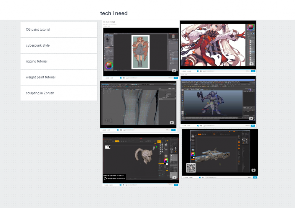Screen dimensions: 295x208
Task: Click the "Clip Studio Paint" video title text
Action: point(109,22)
